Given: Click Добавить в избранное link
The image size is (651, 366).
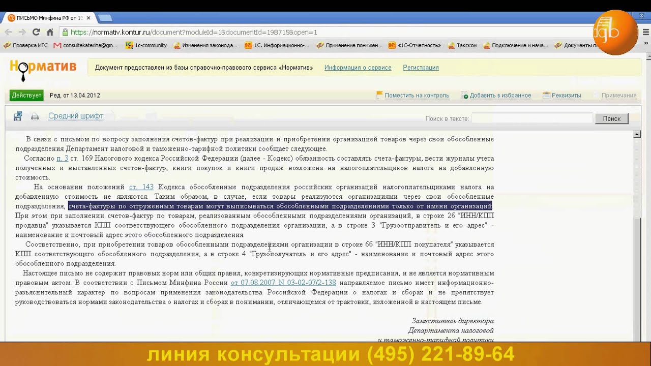Looking at the screenshot, I should click(500, 96).
